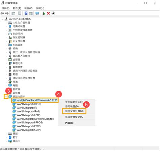Expand the 存放控制器 category
The width and height of the screenshot is (160, 151).
point(6,38)
